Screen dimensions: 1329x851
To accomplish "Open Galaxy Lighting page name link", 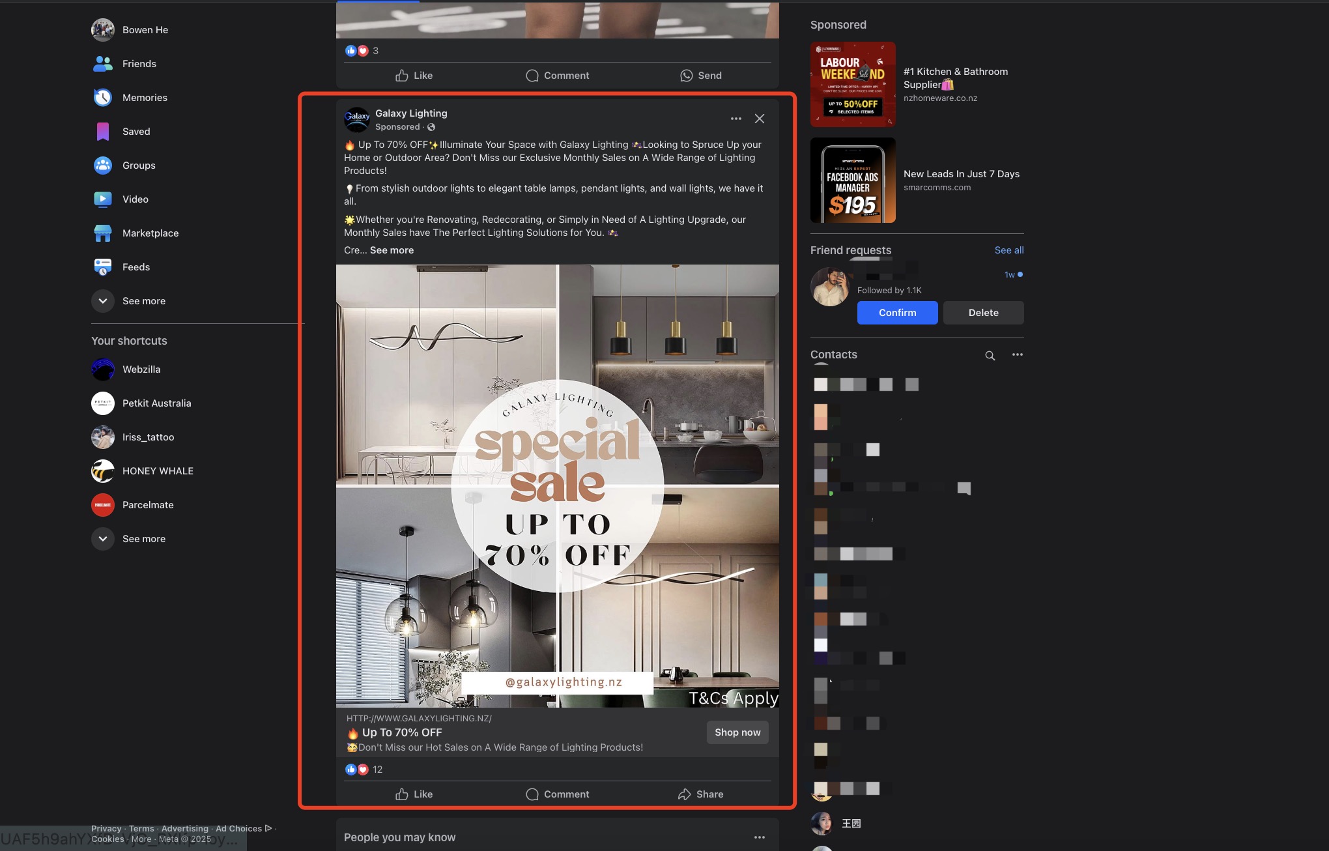I will click(x=411, y=113).
